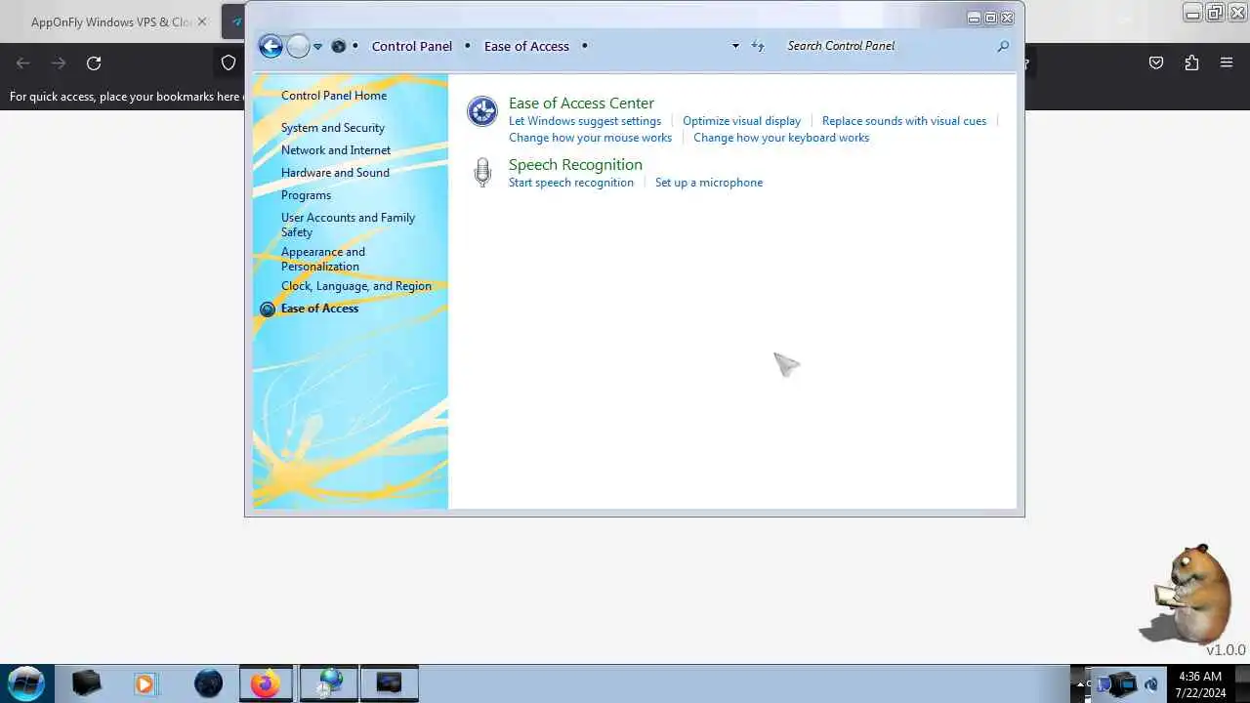Open the Firefox taskbar icon
Viewport: 1250px width, 703px height.
click(x=266, y=683)
